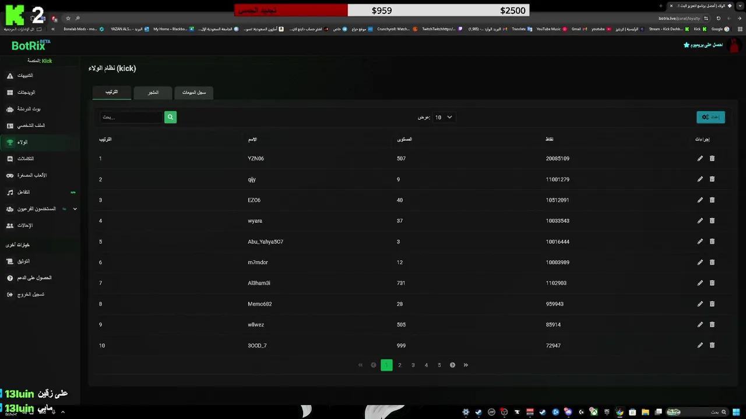The image size is (746, 419).
Task: Switch to the سجل المبيعات sales log tab
Action: [x=194, y=93]
